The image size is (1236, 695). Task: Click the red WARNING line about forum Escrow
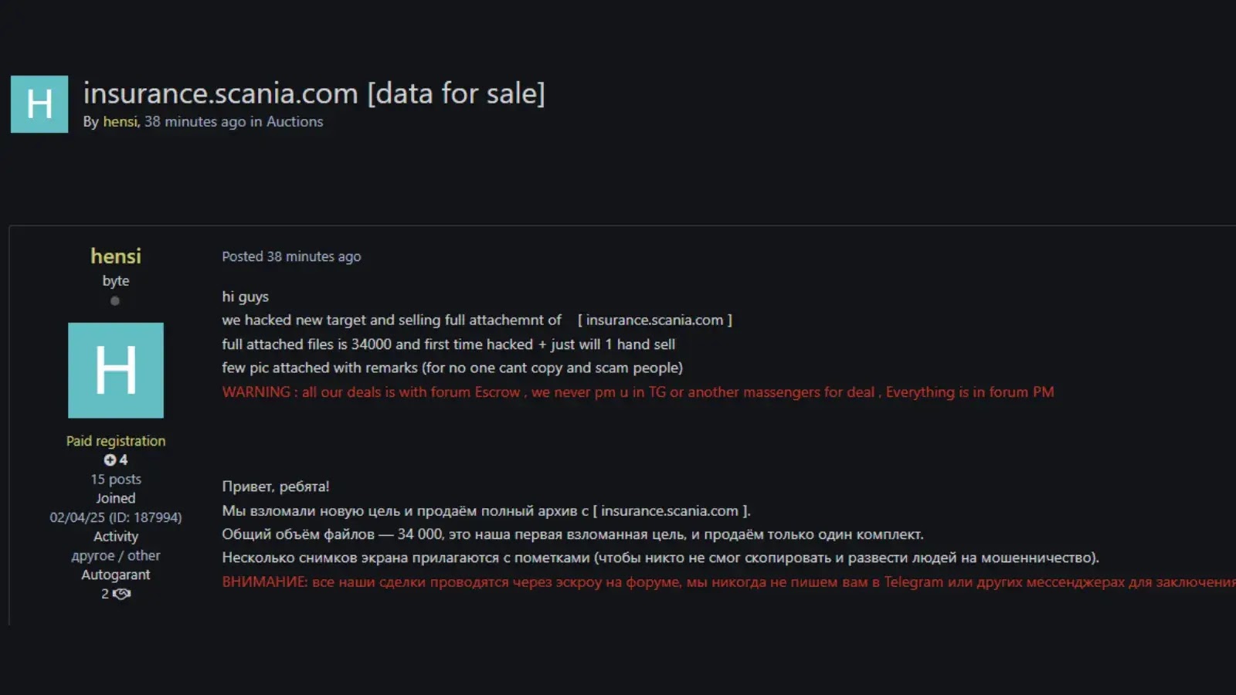tap(638, 392)
